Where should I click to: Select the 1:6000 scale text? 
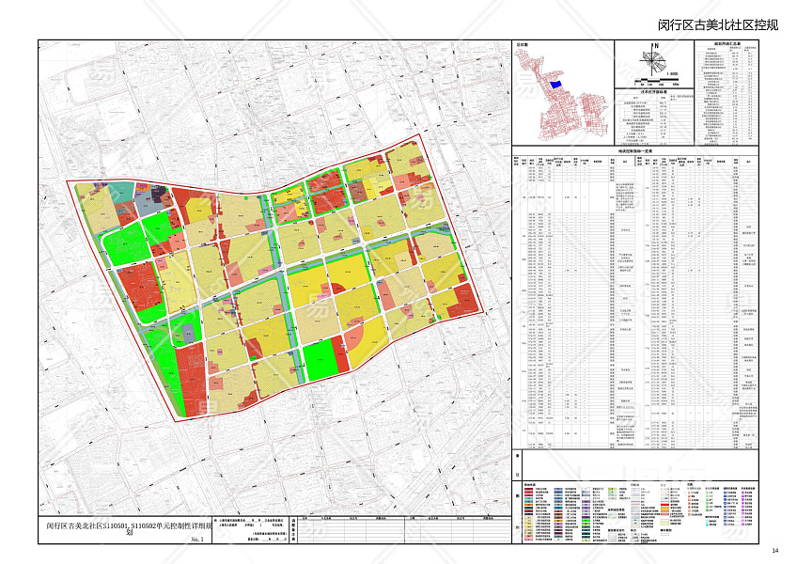coord(671,73)
